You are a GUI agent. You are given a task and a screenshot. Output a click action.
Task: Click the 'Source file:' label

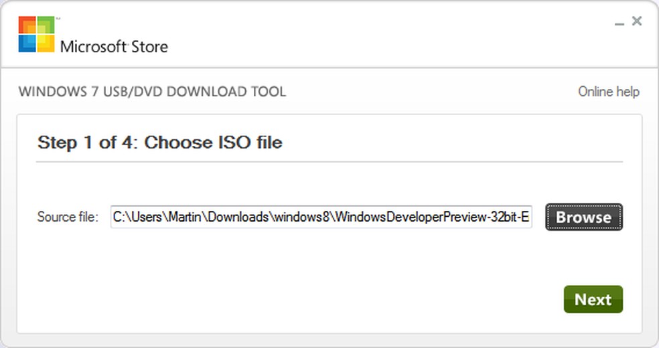[68, 217]
